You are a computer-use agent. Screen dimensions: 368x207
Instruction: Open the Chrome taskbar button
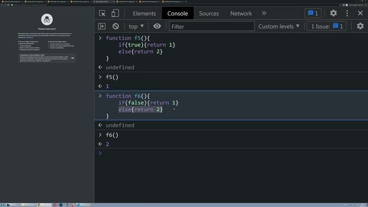pos(44,205)
